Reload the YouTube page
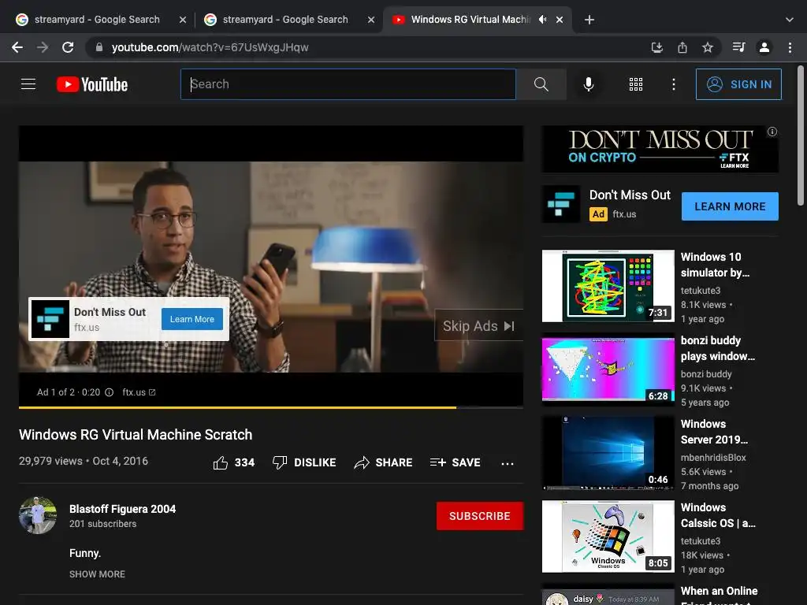The width and height of the screenshot is (807, 605). (x=68, y=47)
